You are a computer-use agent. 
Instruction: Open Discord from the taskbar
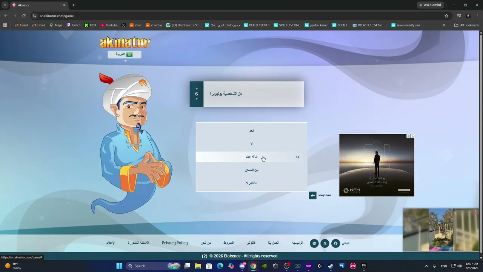tap(242, 266)
